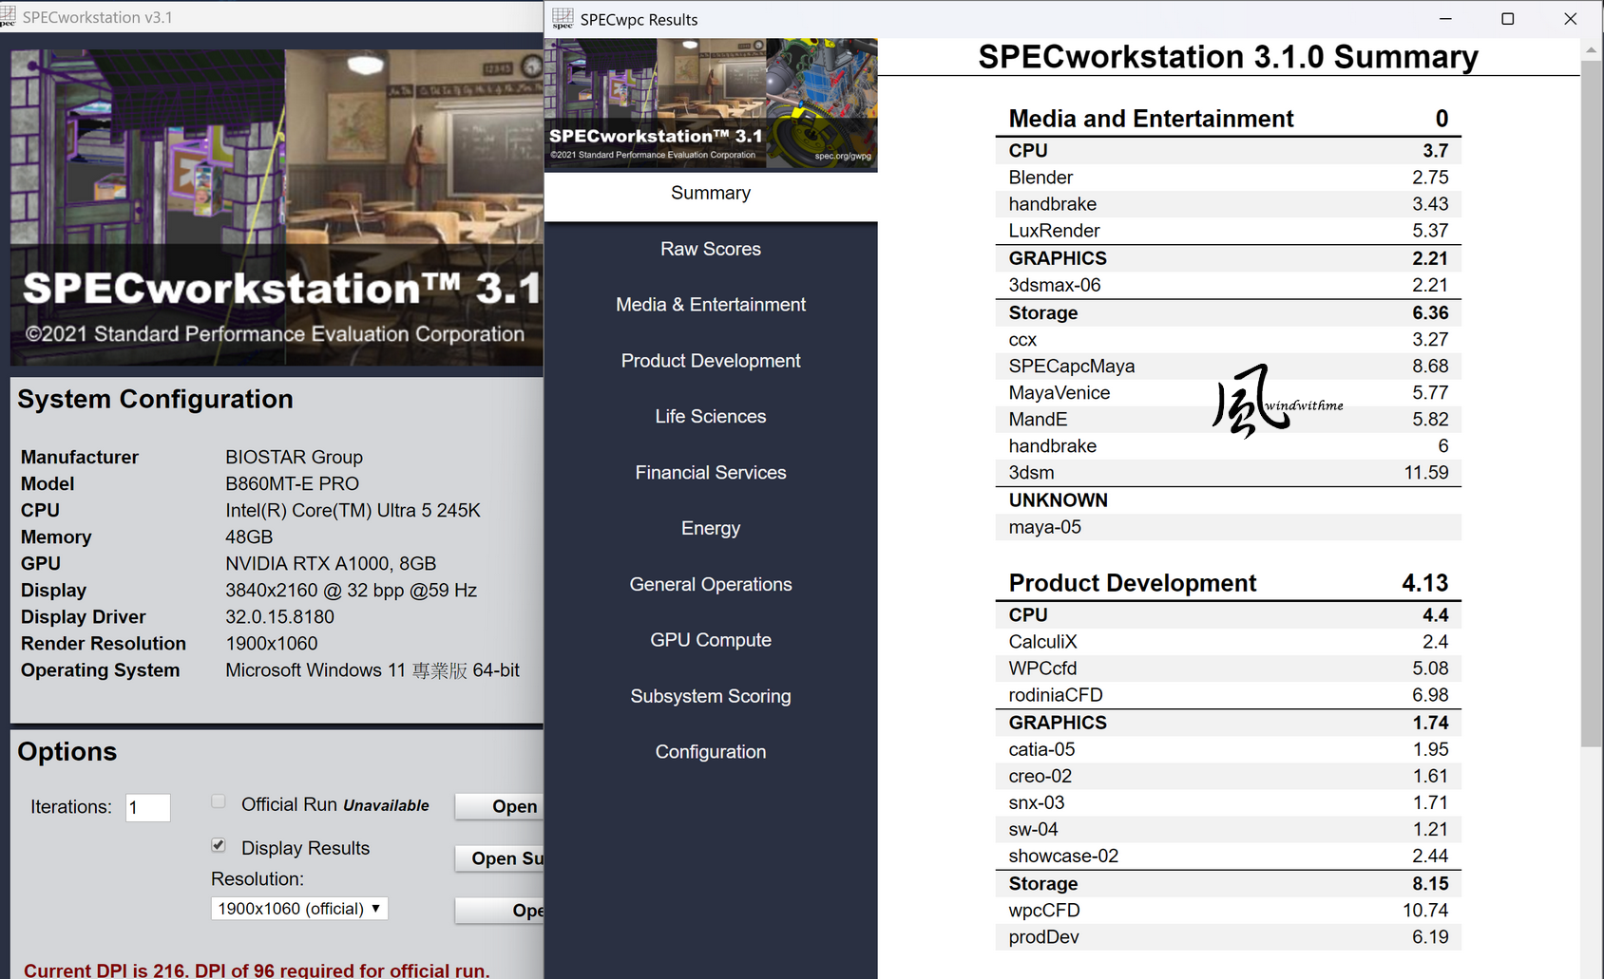Click the sw-04 row
1604x979 pixels.
pyautogui.click(x=1229, y=829)
